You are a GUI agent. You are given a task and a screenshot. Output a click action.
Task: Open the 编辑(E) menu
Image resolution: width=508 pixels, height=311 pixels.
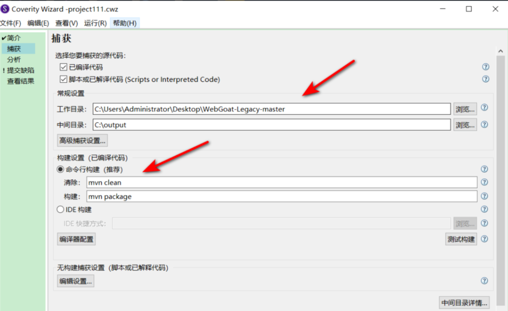tap(38, 23)
